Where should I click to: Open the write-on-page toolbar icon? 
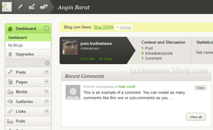32,7
